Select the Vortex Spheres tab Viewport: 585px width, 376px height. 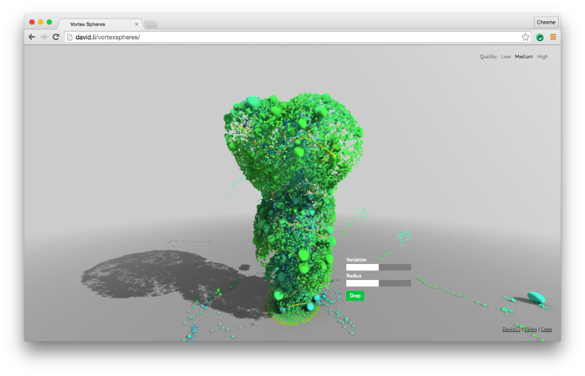(100, 24)
